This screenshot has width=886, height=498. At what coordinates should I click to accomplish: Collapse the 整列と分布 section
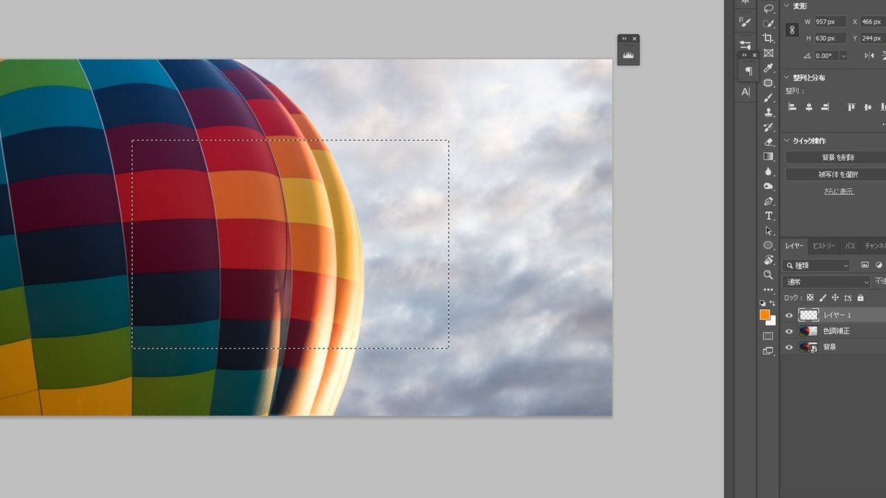click(786, 77)
